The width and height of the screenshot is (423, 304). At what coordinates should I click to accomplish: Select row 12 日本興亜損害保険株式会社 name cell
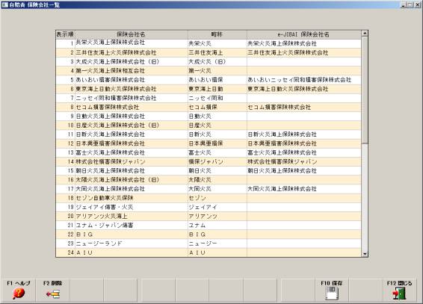click(x=131, y=143)
